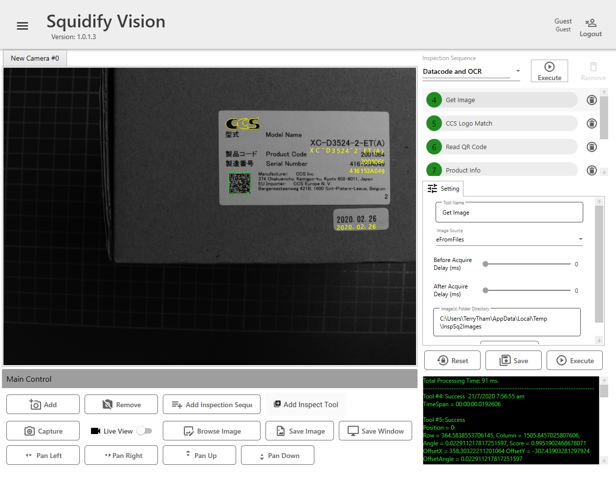Click the Pan Left button
Screen dimensions: 616x480
pos(43,456)
